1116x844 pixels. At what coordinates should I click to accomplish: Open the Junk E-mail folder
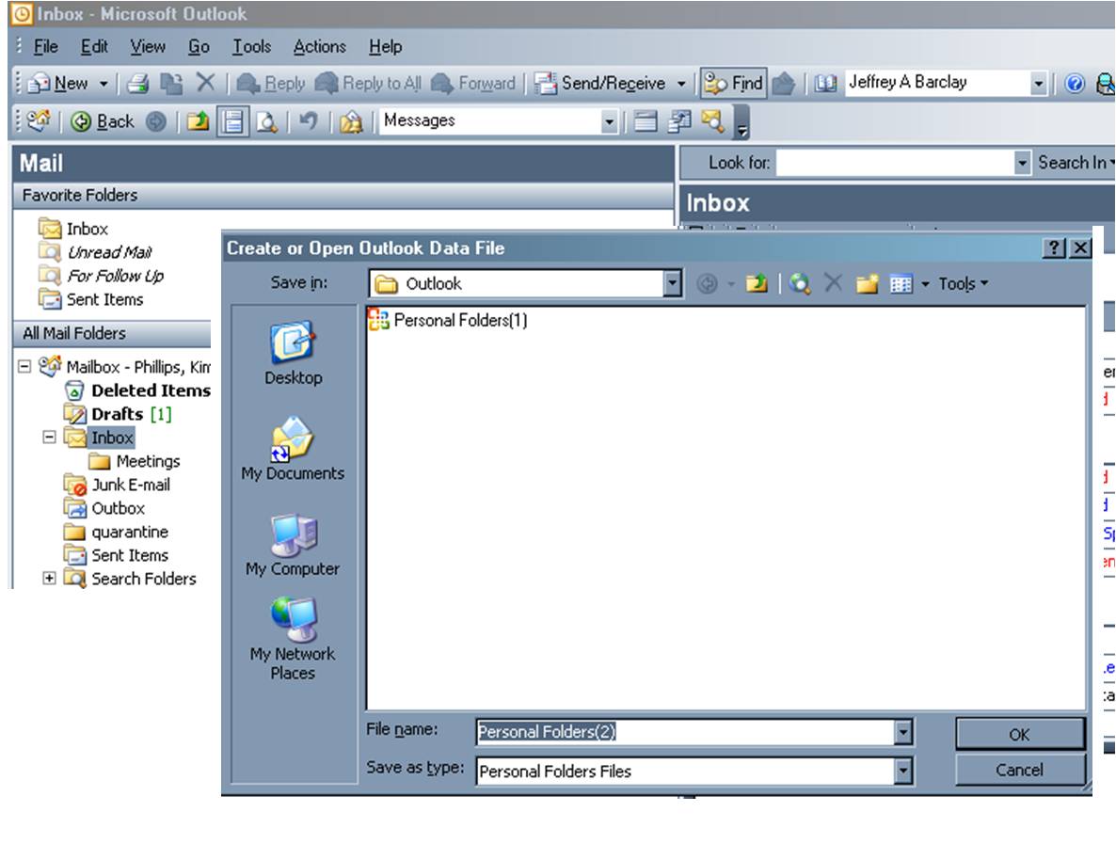pos(131,485)
